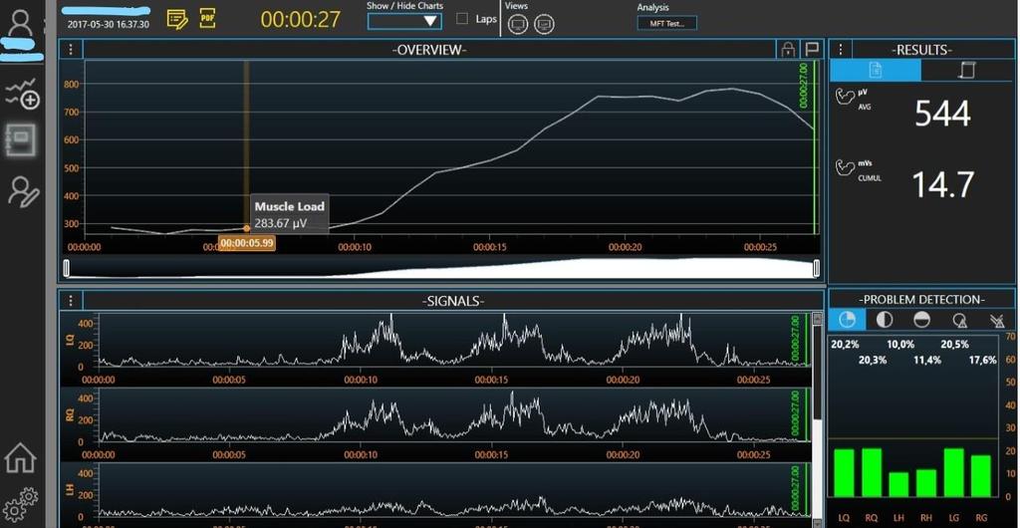Viewport: 1020px width, 528px height.
Task: Click the cumulative value 14.7
Action: coord(943,184)
